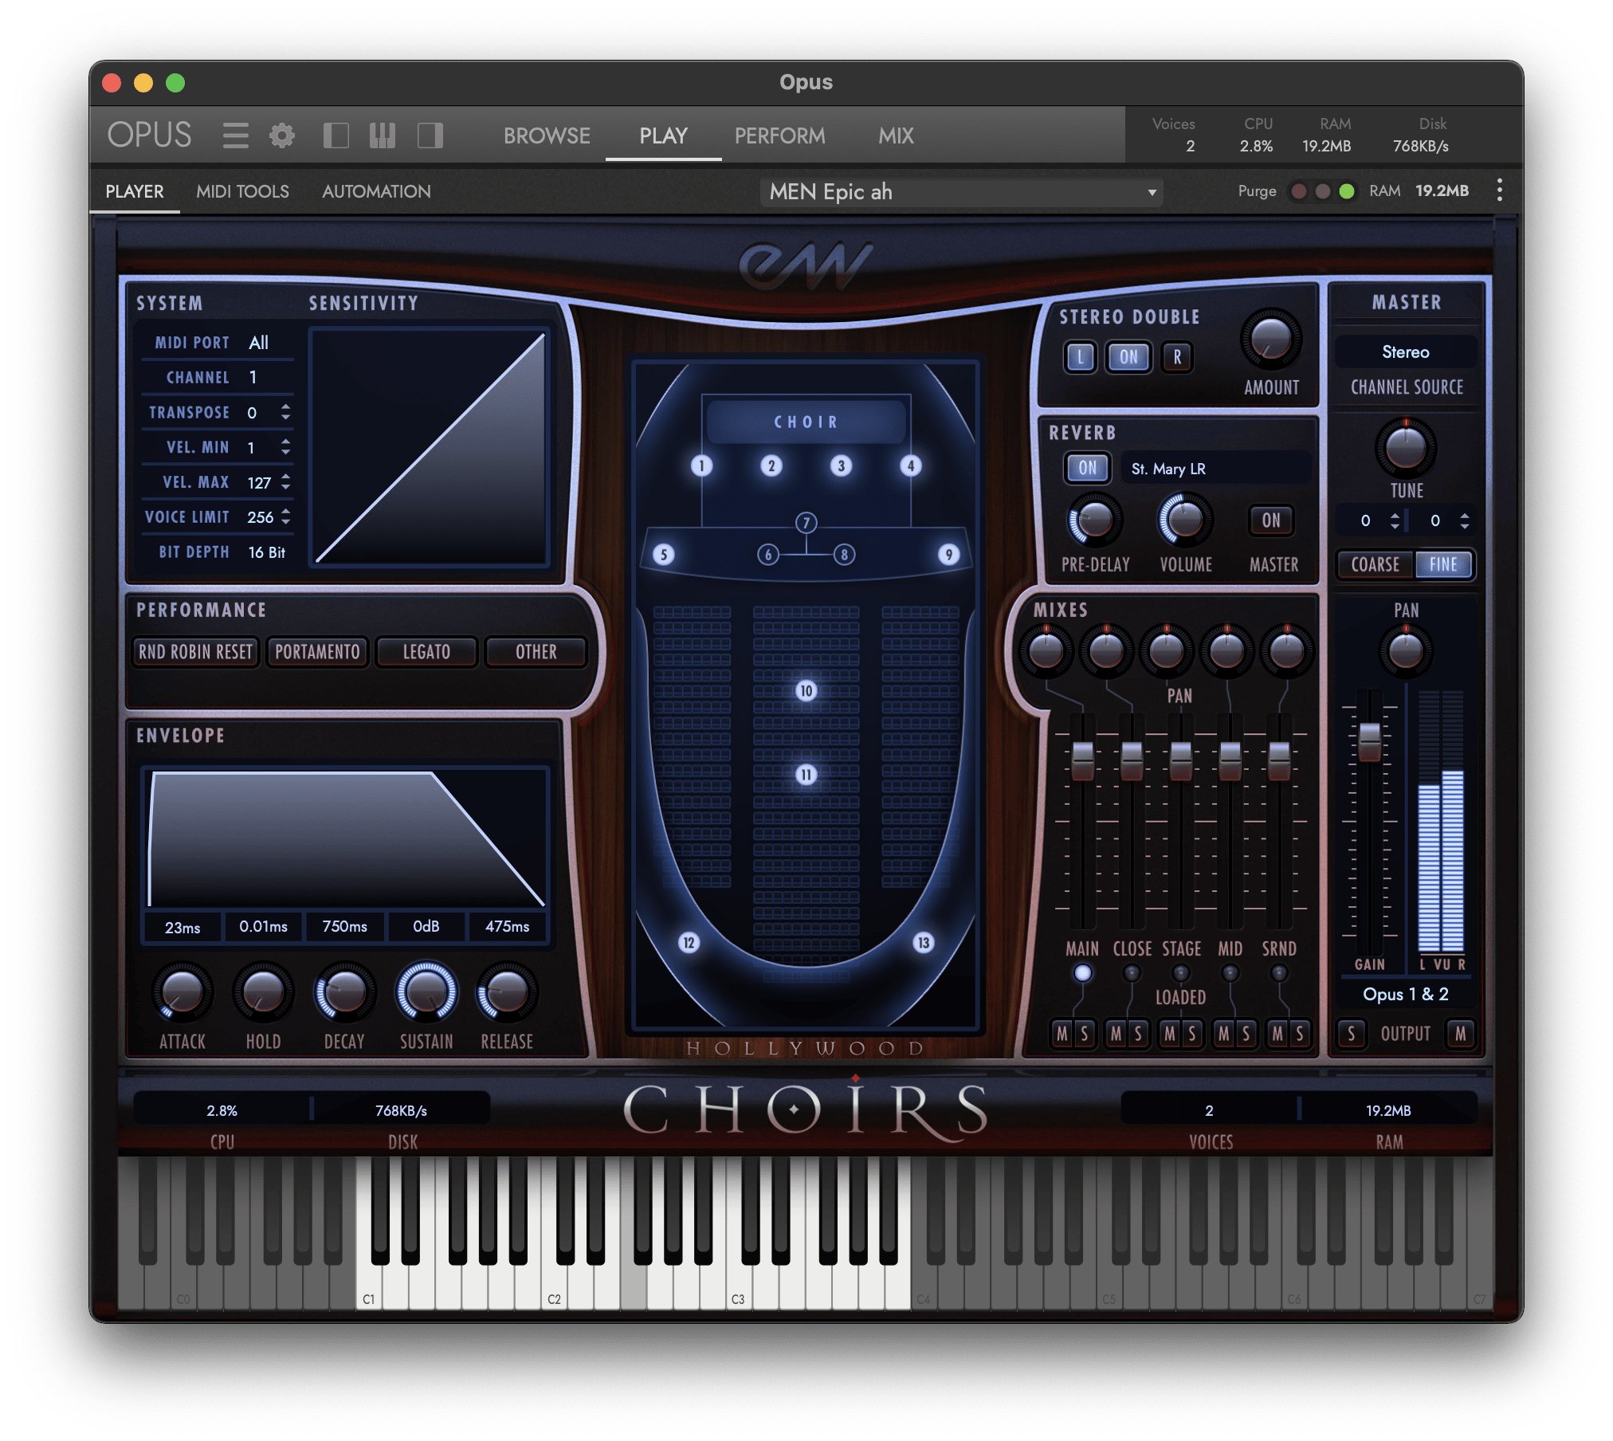This screenshot has height=1441, width=1613.
Task: Toggle the right sidebar panel icon
Action: tap(430, 135)
